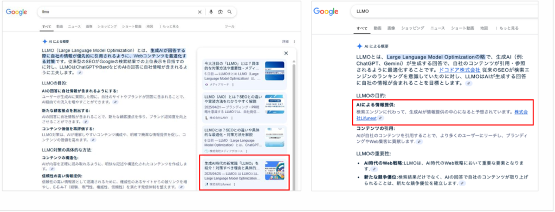Open source link chip after 目標とします。

coord(469,83)
